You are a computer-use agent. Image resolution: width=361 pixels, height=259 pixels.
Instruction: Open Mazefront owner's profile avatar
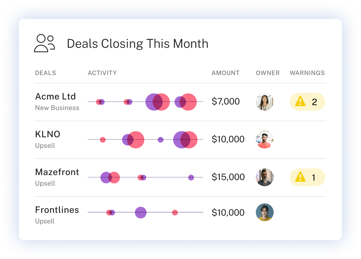[264, 177]
